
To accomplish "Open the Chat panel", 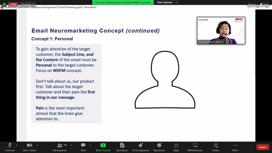I will pos(83,147).
